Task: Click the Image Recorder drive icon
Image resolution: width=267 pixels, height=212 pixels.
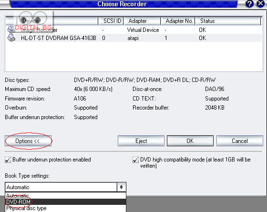Action: coord(11,30)
